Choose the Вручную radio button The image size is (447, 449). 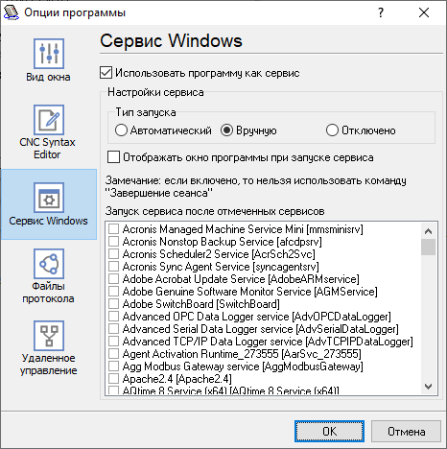[x=226, y=130]
